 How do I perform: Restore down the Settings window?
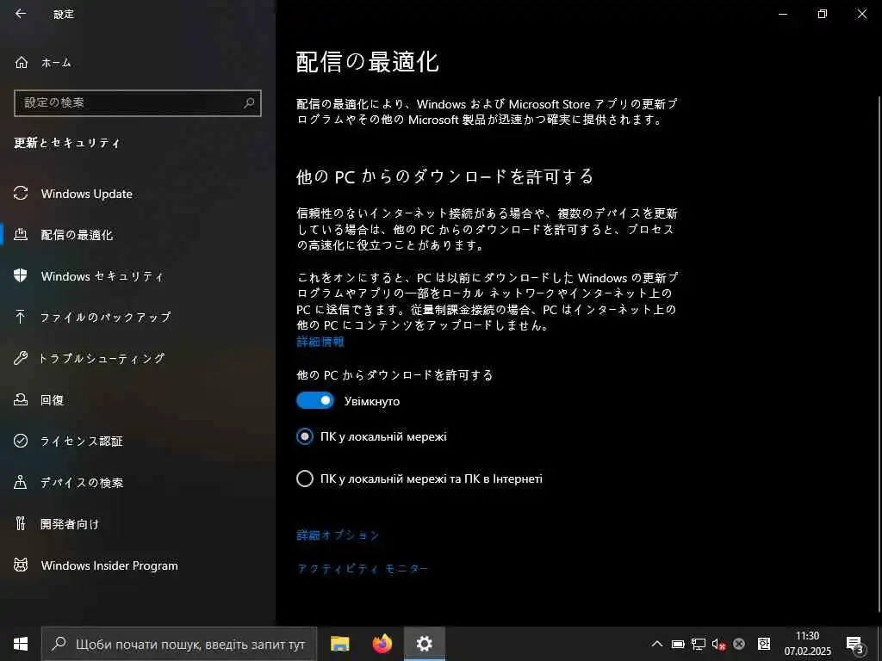pyautogui.click(x=823, y=14)
